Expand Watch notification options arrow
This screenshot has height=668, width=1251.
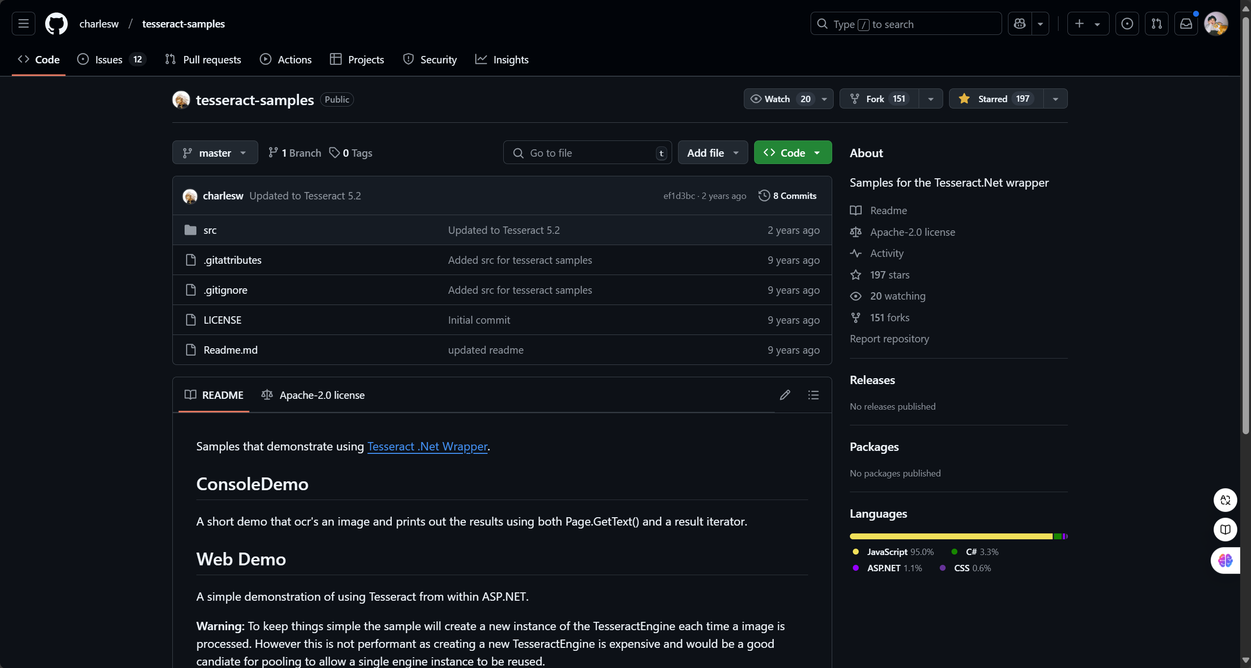click(824, 99)
